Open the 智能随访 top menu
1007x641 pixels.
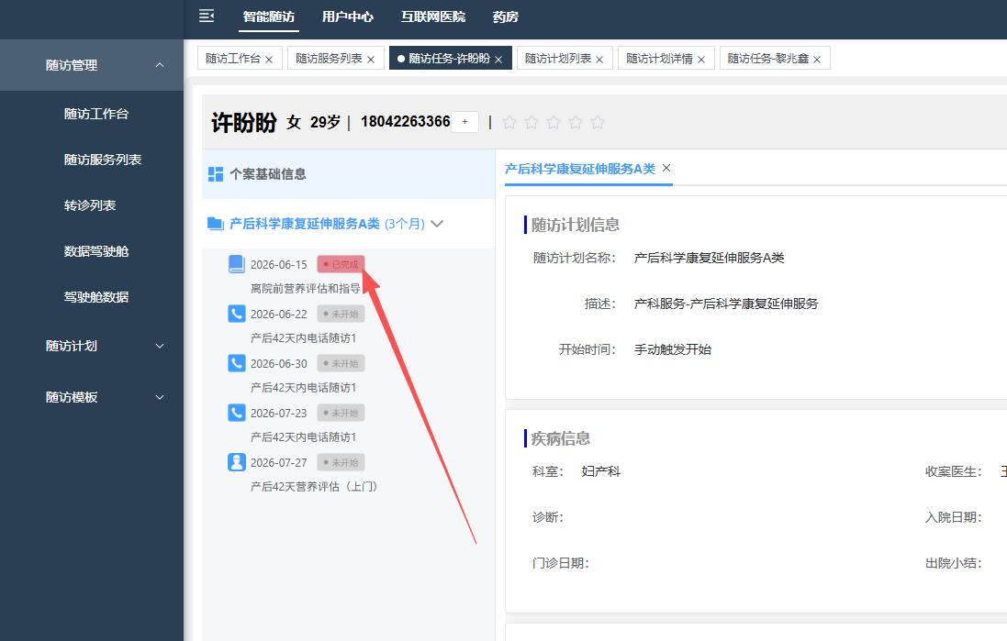269,17
